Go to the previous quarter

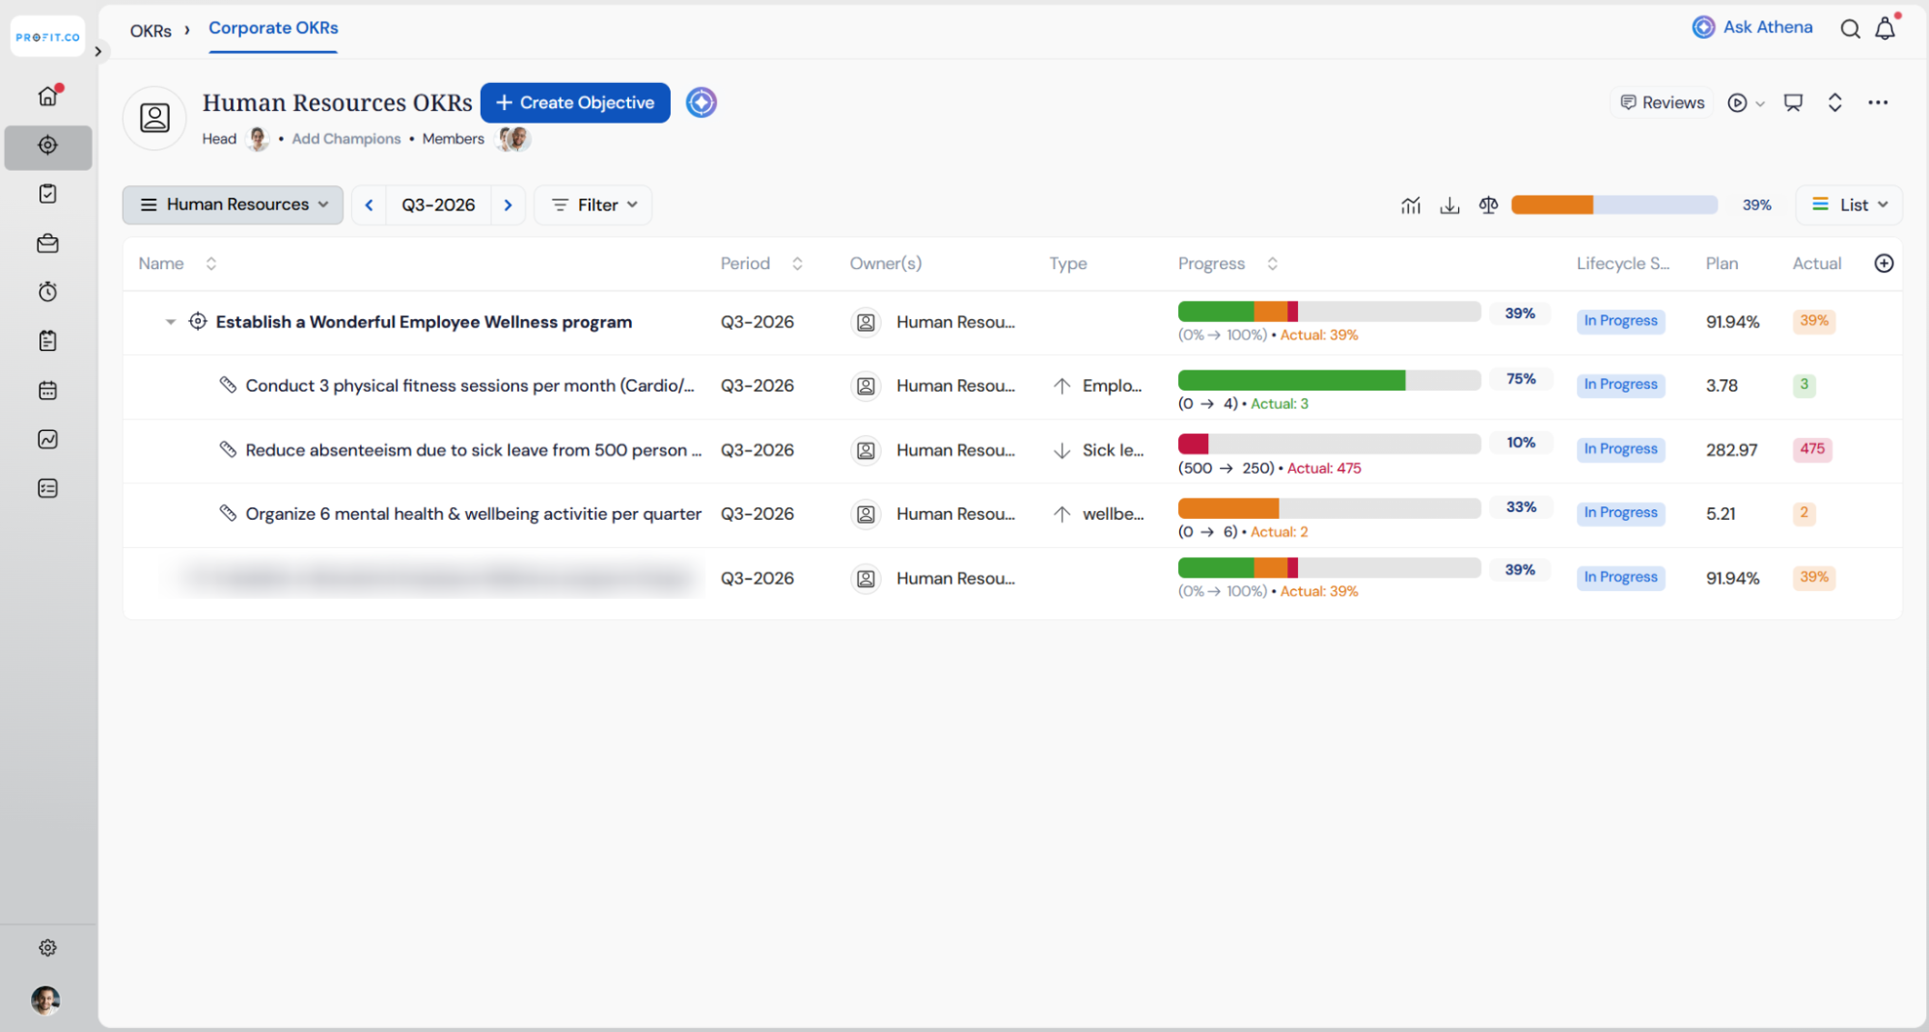[x=369, y=204]
